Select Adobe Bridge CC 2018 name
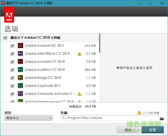This screenshot has width=168, height=136. [x=43, y=78]
